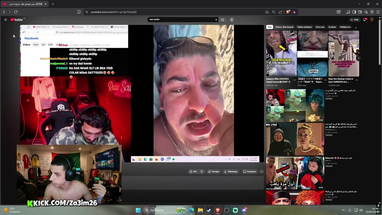This screenshot has height=215, width=382.
Task: Open Brave Rewards triangle icon
Action: (x=294, y=12)
